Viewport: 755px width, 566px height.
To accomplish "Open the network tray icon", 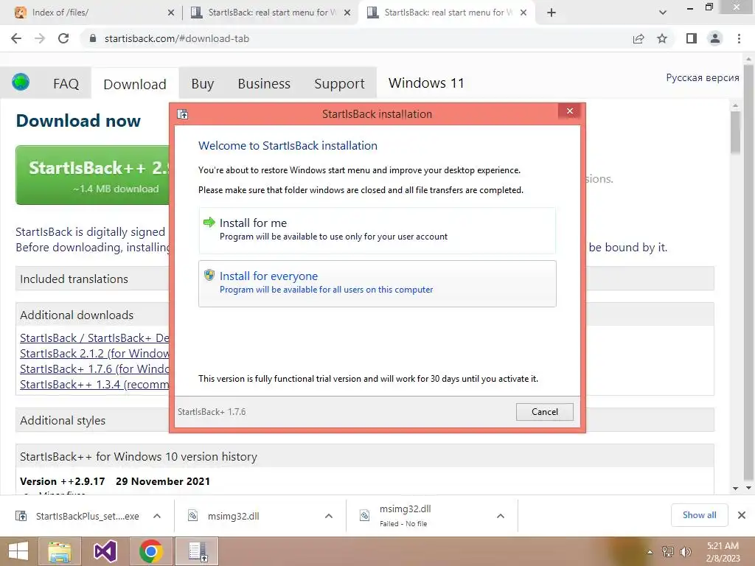I will [x=668, y=552].
